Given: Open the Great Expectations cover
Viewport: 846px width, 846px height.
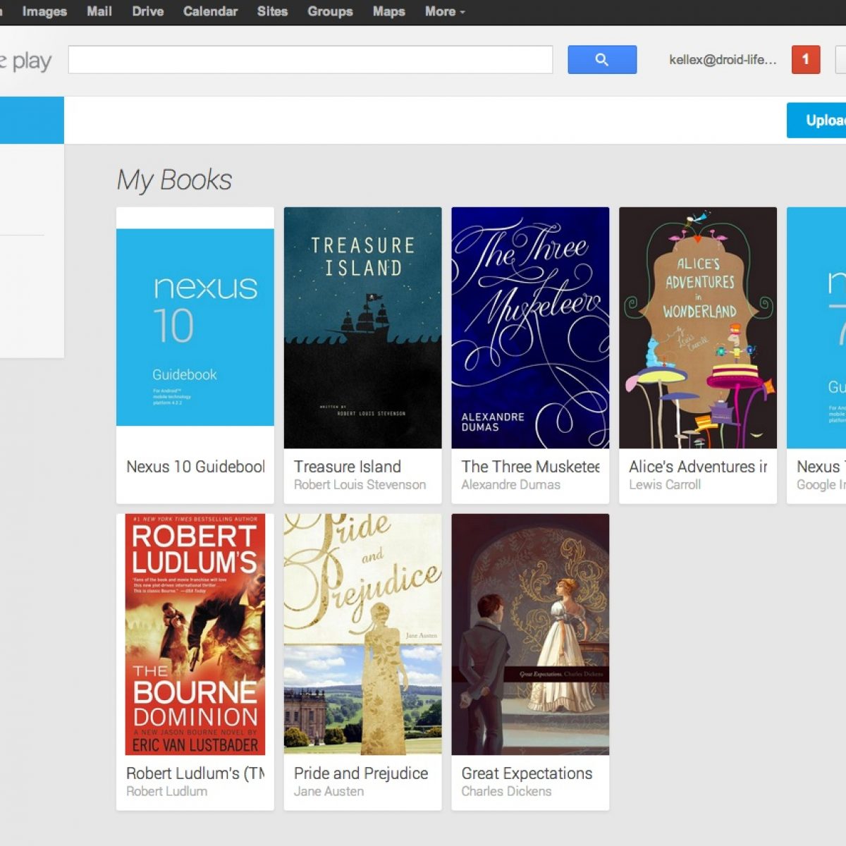Looking at the screenshot, I should [530, 634].
